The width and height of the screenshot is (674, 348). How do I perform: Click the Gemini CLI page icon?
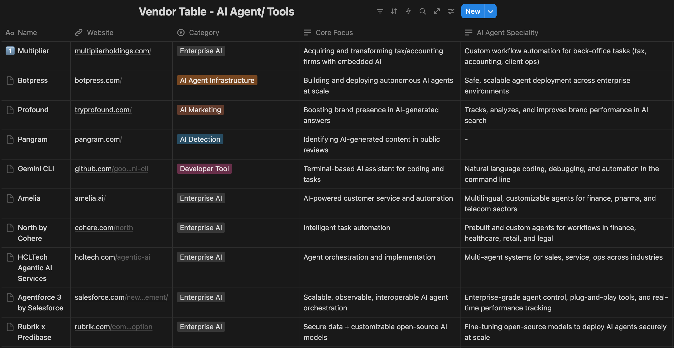10,169
